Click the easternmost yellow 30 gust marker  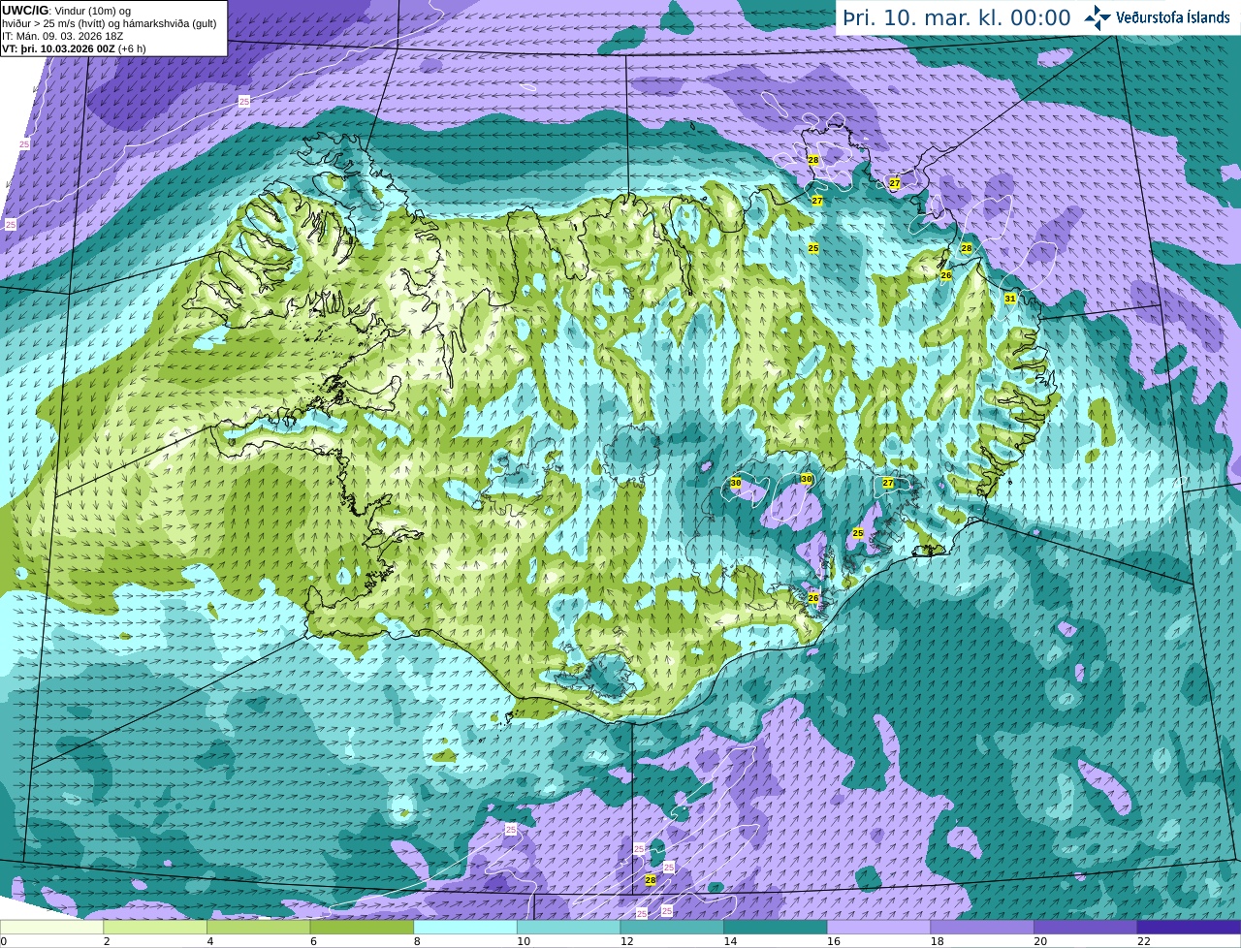tap(807, 479)
